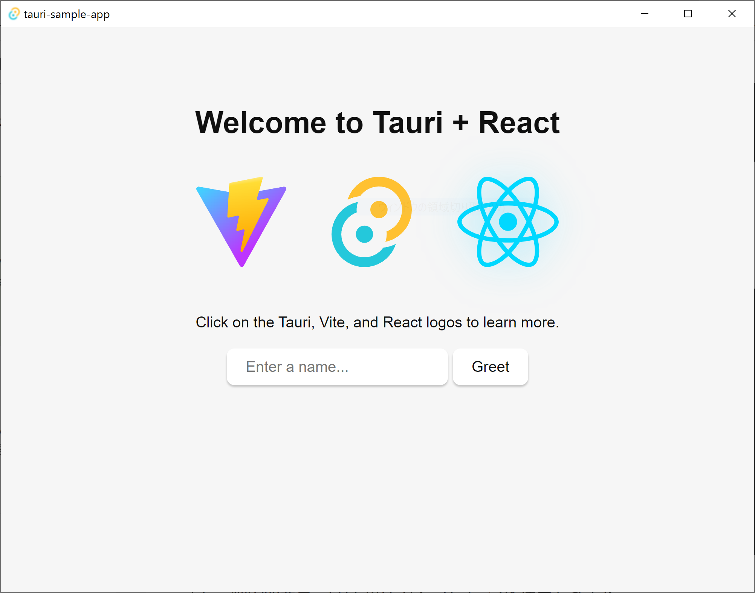Click the Greet button
The width and height of the screenshot is (755, 593).
(x=490, y=366)
